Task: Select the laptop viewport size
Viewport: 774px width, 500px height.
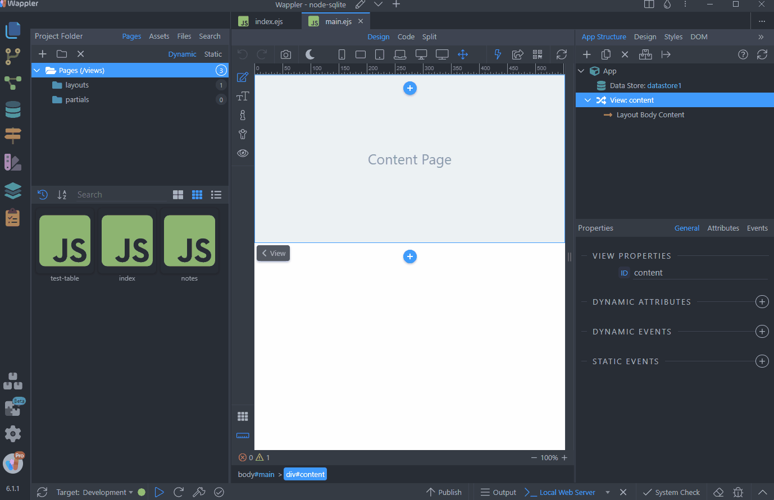Action: (x=400, y=54)
